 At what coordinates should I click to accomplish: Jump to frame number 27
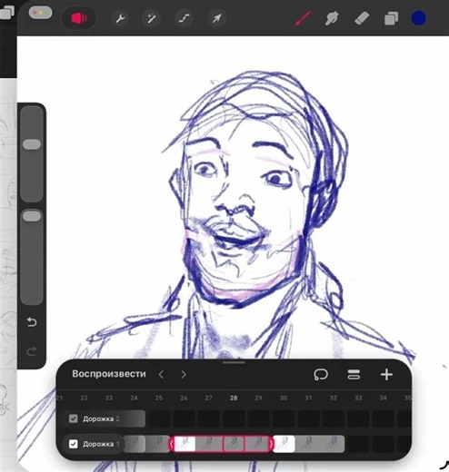(208, 398)
